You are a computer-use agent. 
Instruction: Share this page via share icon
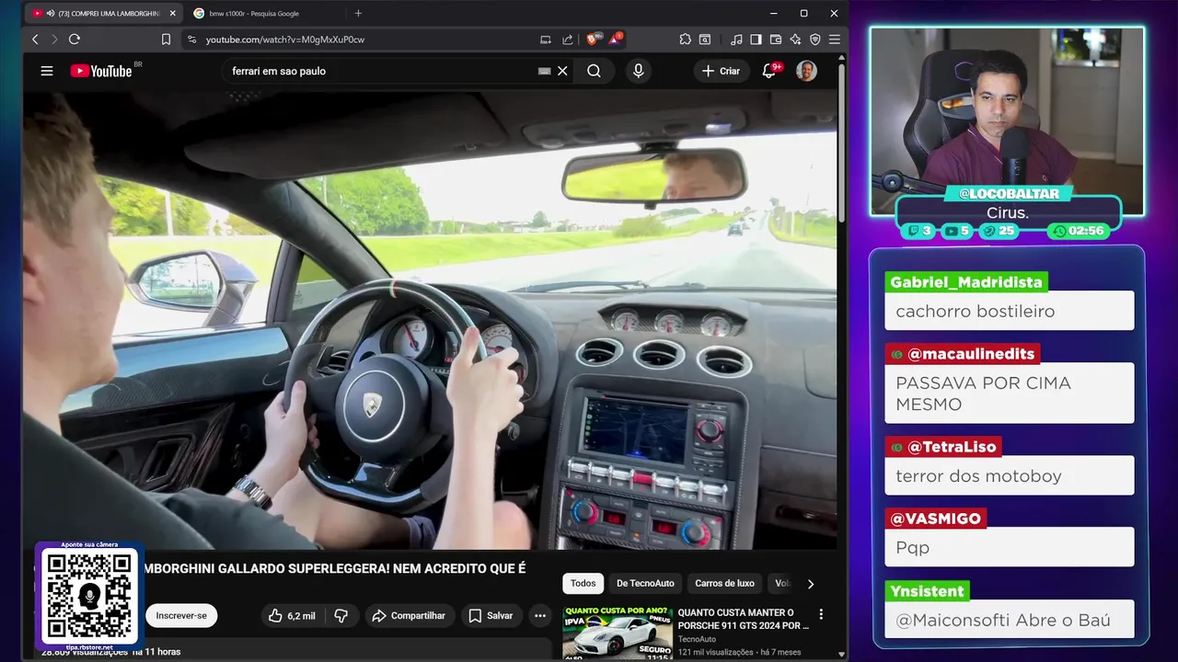point(568,40)
